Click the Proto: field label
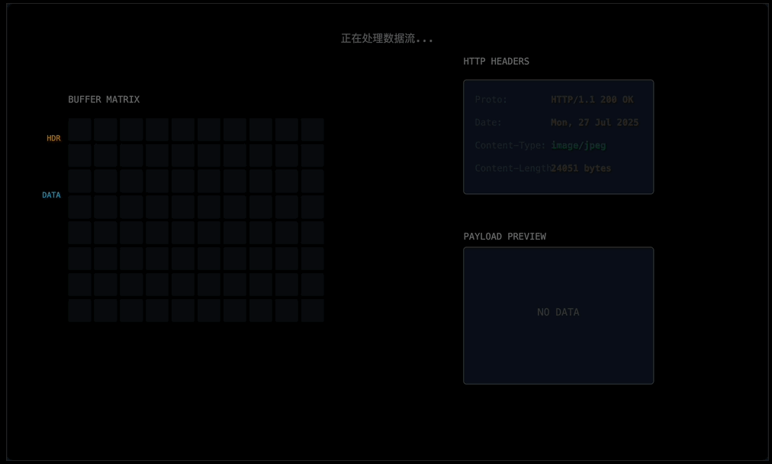This screenshot has height=464, width=772. pyautogui.click(x=491, y=100)
